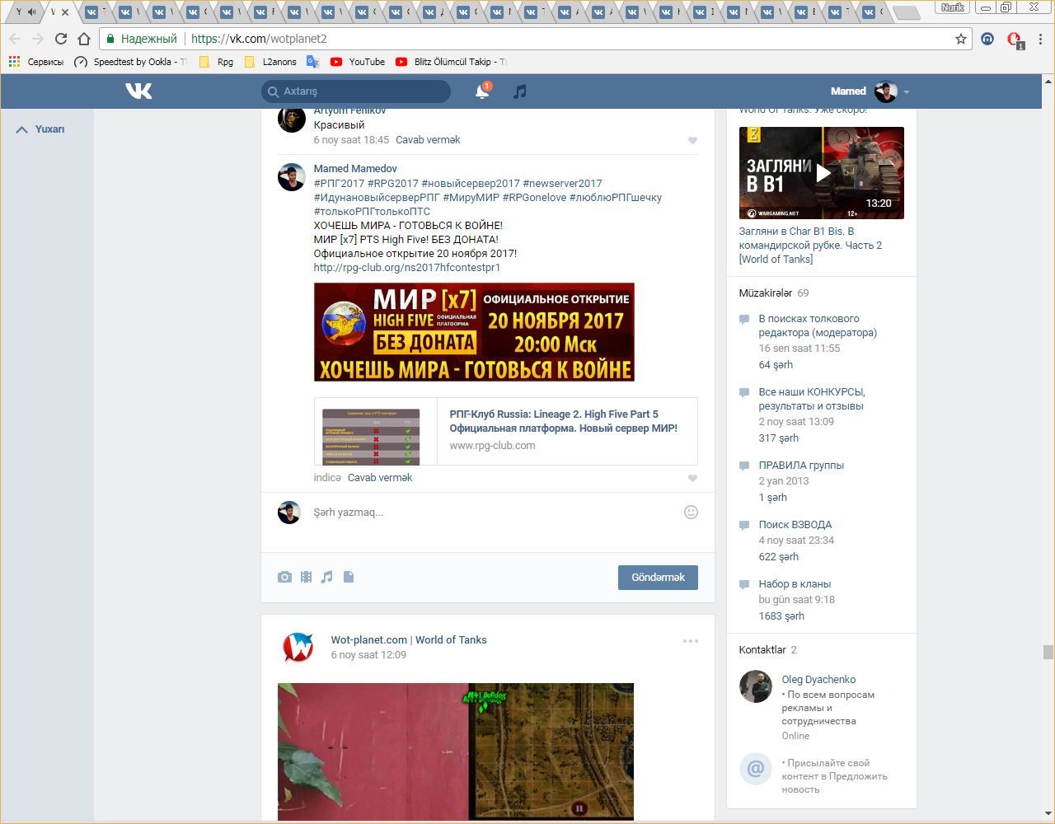The image size is (1055, 824).
Task: Click the address bar URL
Action: point(259,39)
